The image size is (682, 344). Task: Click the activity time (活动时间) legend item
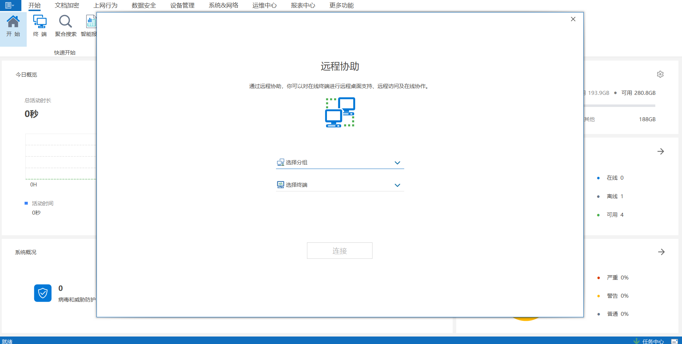click(42, 203)
